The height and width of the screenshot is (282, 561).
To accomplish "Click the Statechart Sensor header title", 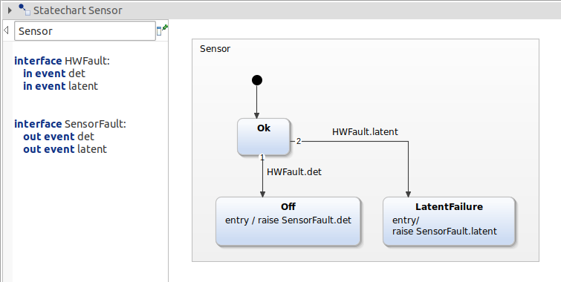I will click(77, 10).
